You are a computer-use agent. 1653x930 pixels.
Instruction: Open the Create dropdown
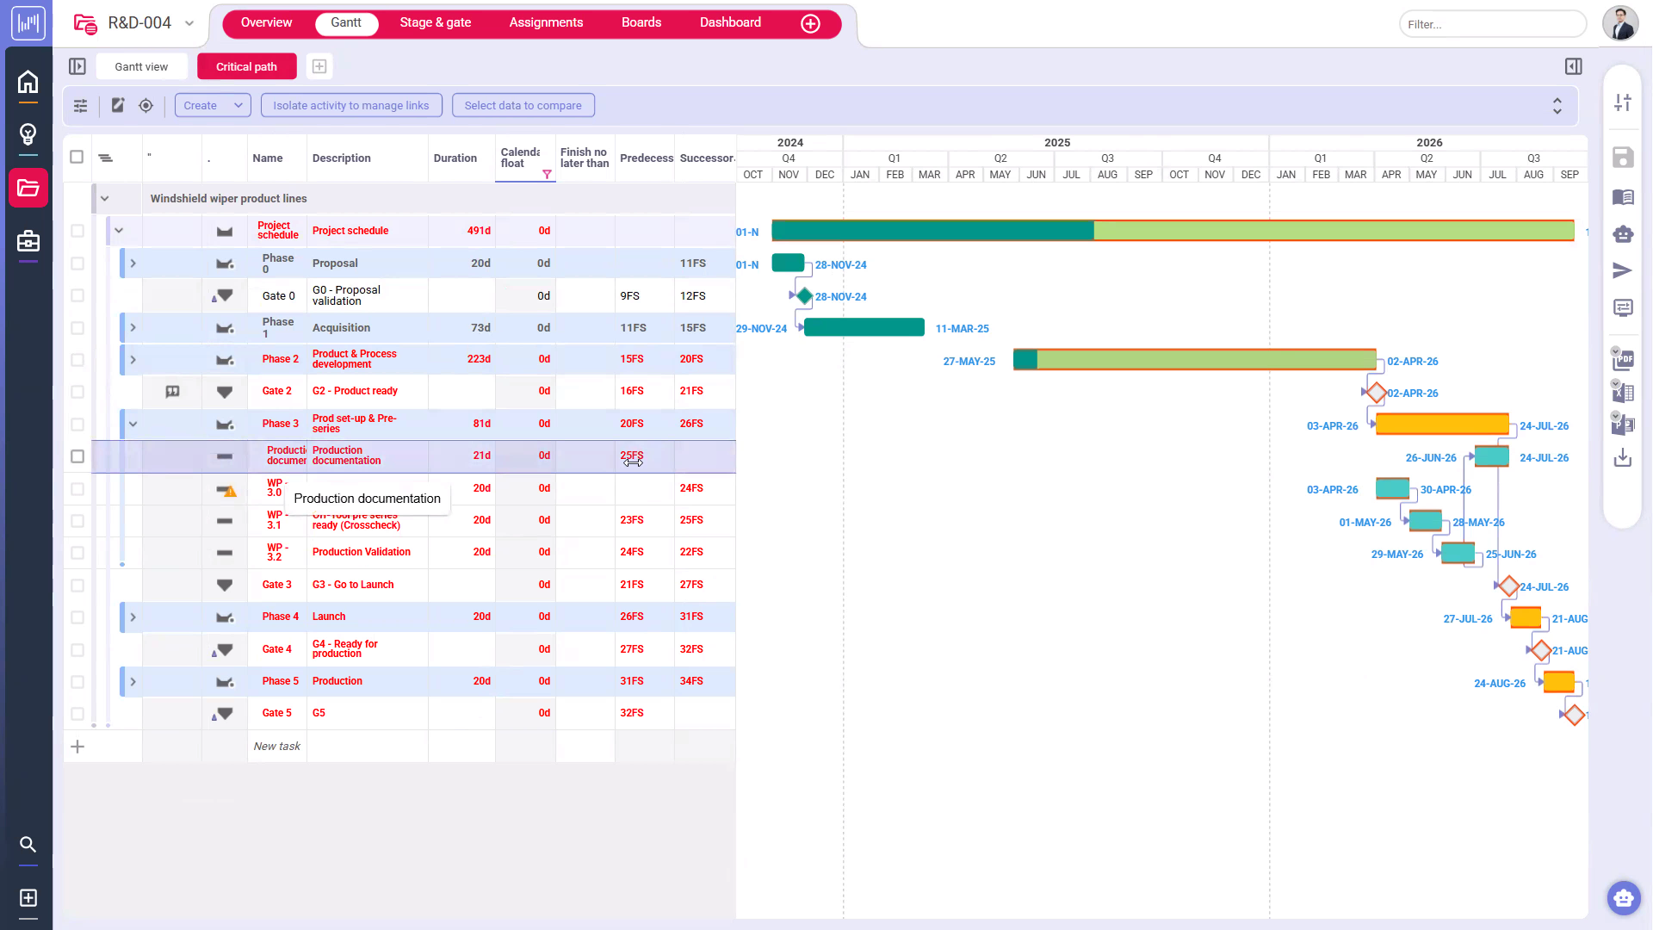[213, 105]
